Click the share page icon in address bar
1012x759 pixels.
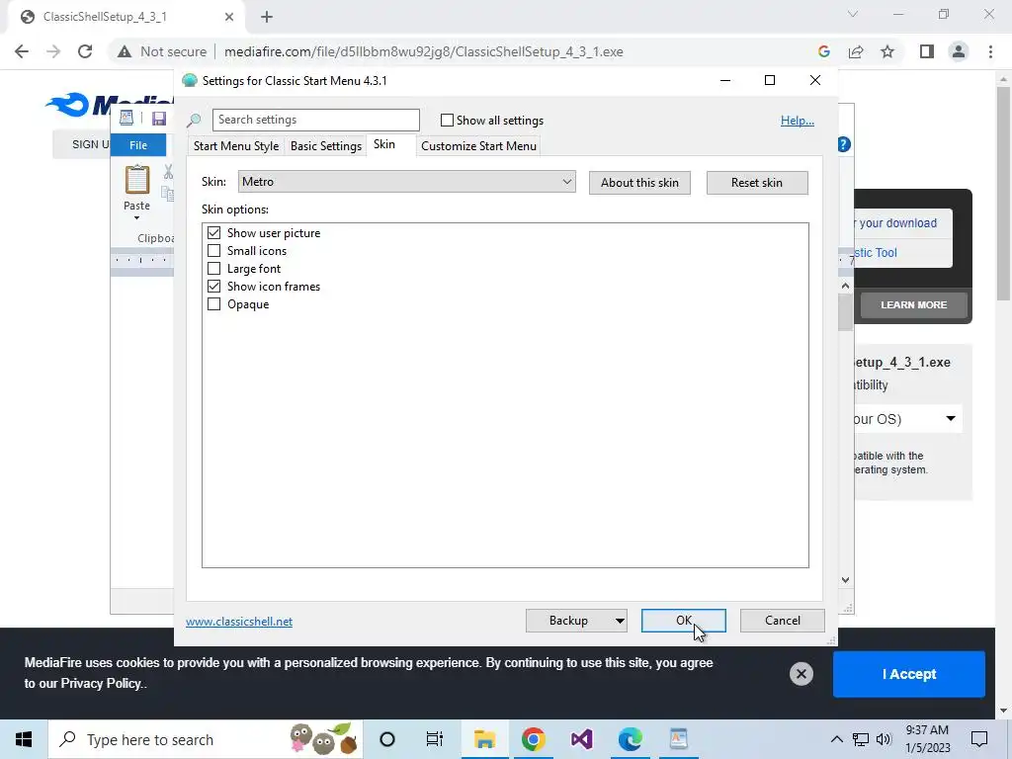pyautogui.click(x=856, y=51)
